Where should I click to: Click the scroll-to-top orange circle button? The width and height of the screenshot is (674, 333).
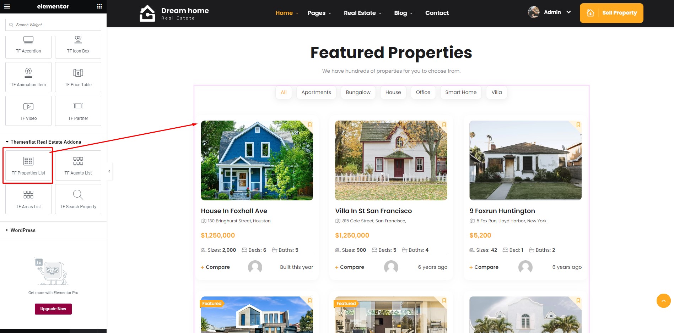[663, 301]
